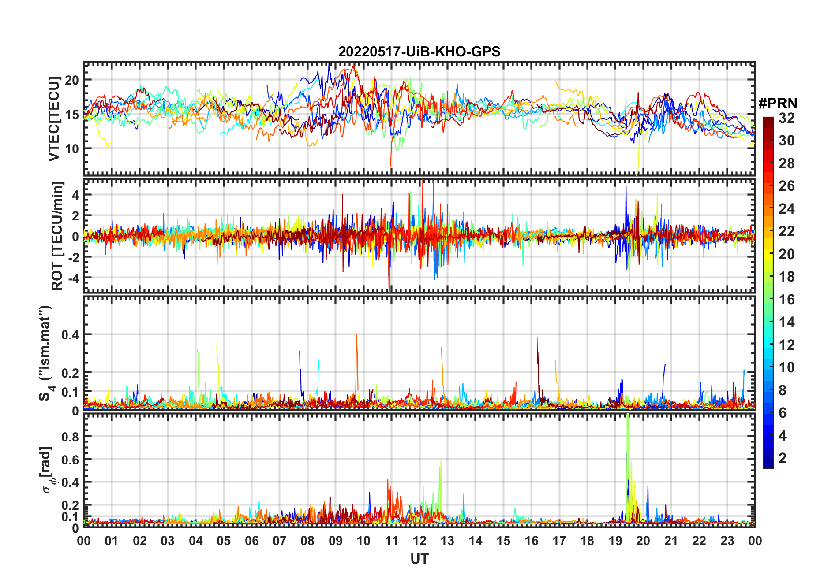Click the ROT axis tick label -4
This screenshot has width=839, height=586.
73,278
